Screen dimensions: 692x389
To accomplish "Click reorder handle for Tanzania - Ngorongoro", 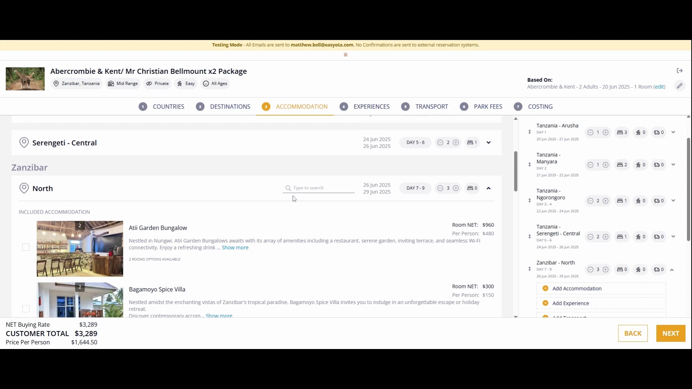I will [x=530, y=201].
